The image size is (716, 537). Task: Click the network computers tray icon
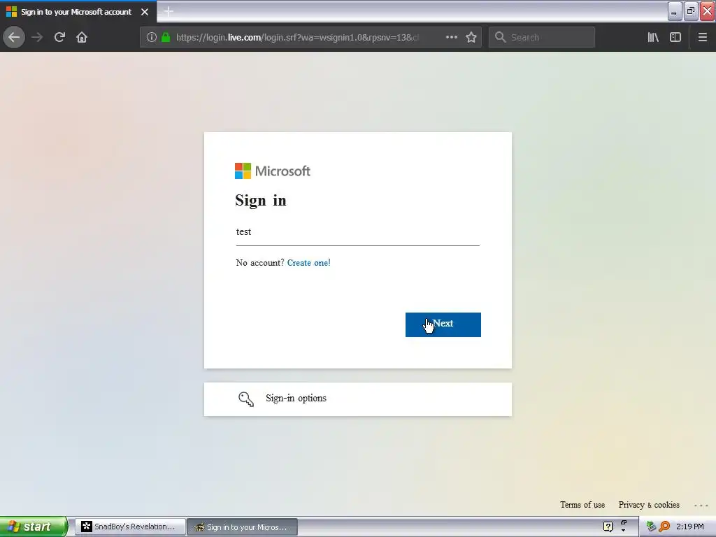pos(651,527)
